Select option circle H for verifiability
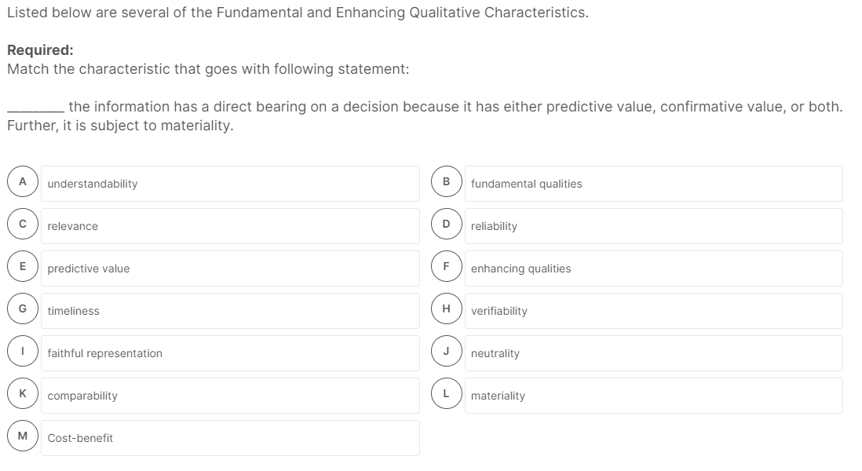Image resolution: width=862 pixels, height=471 pixels. (445, 310)
